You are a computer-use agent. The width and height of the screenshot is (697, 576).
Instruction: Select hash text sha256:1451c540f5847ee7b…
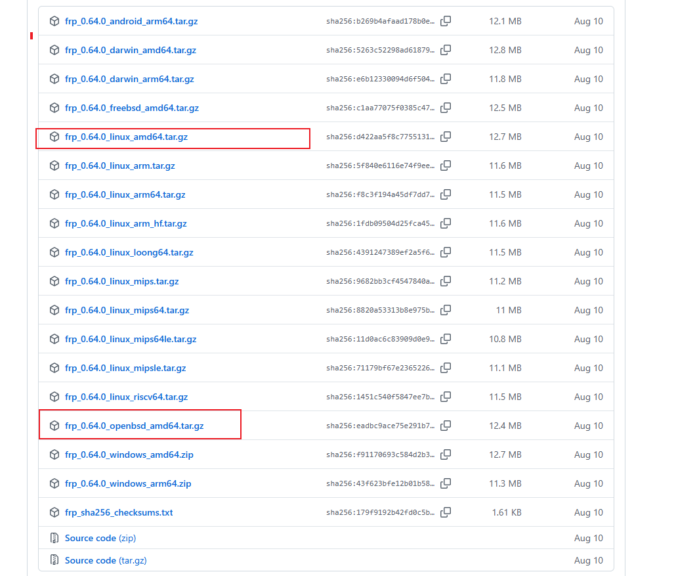(x=381, y=397)
